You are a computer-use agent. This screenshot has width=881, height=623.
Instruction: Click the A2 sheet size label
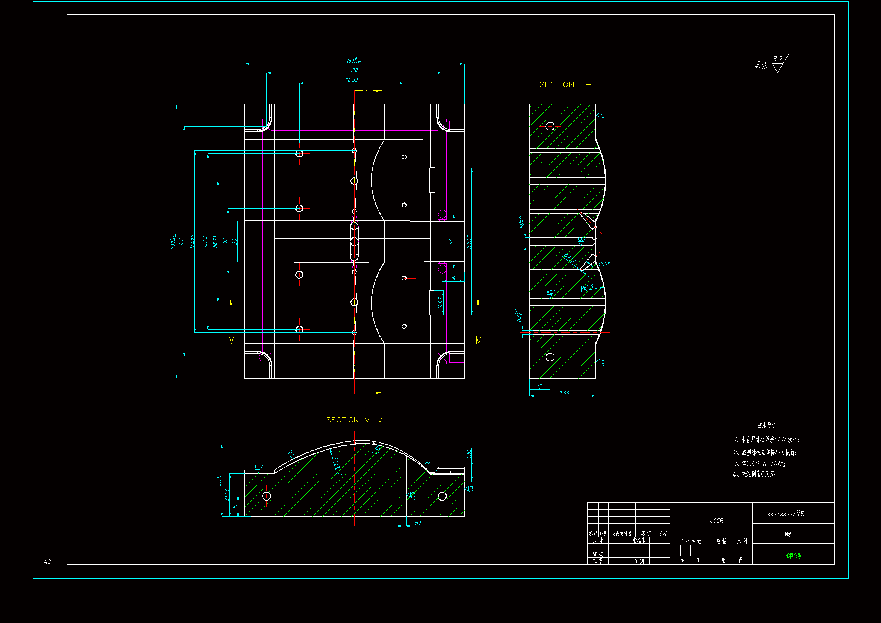pyautogui.click(x=47, y=562)
